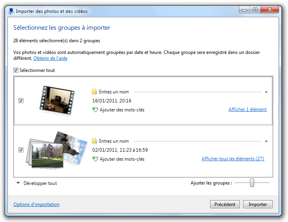Image resolution: width=288 pixels, height=222 pixels.
Task: Uncheck the 02/01/2011 photo group checkbox
Action: coord(21,150)
